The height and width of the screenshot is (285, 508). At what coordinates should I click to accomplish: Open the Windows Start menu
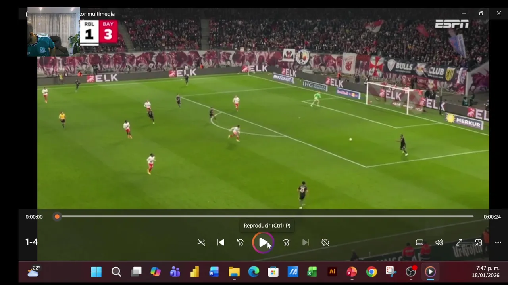pyautogui.click(x=96, y=272)
